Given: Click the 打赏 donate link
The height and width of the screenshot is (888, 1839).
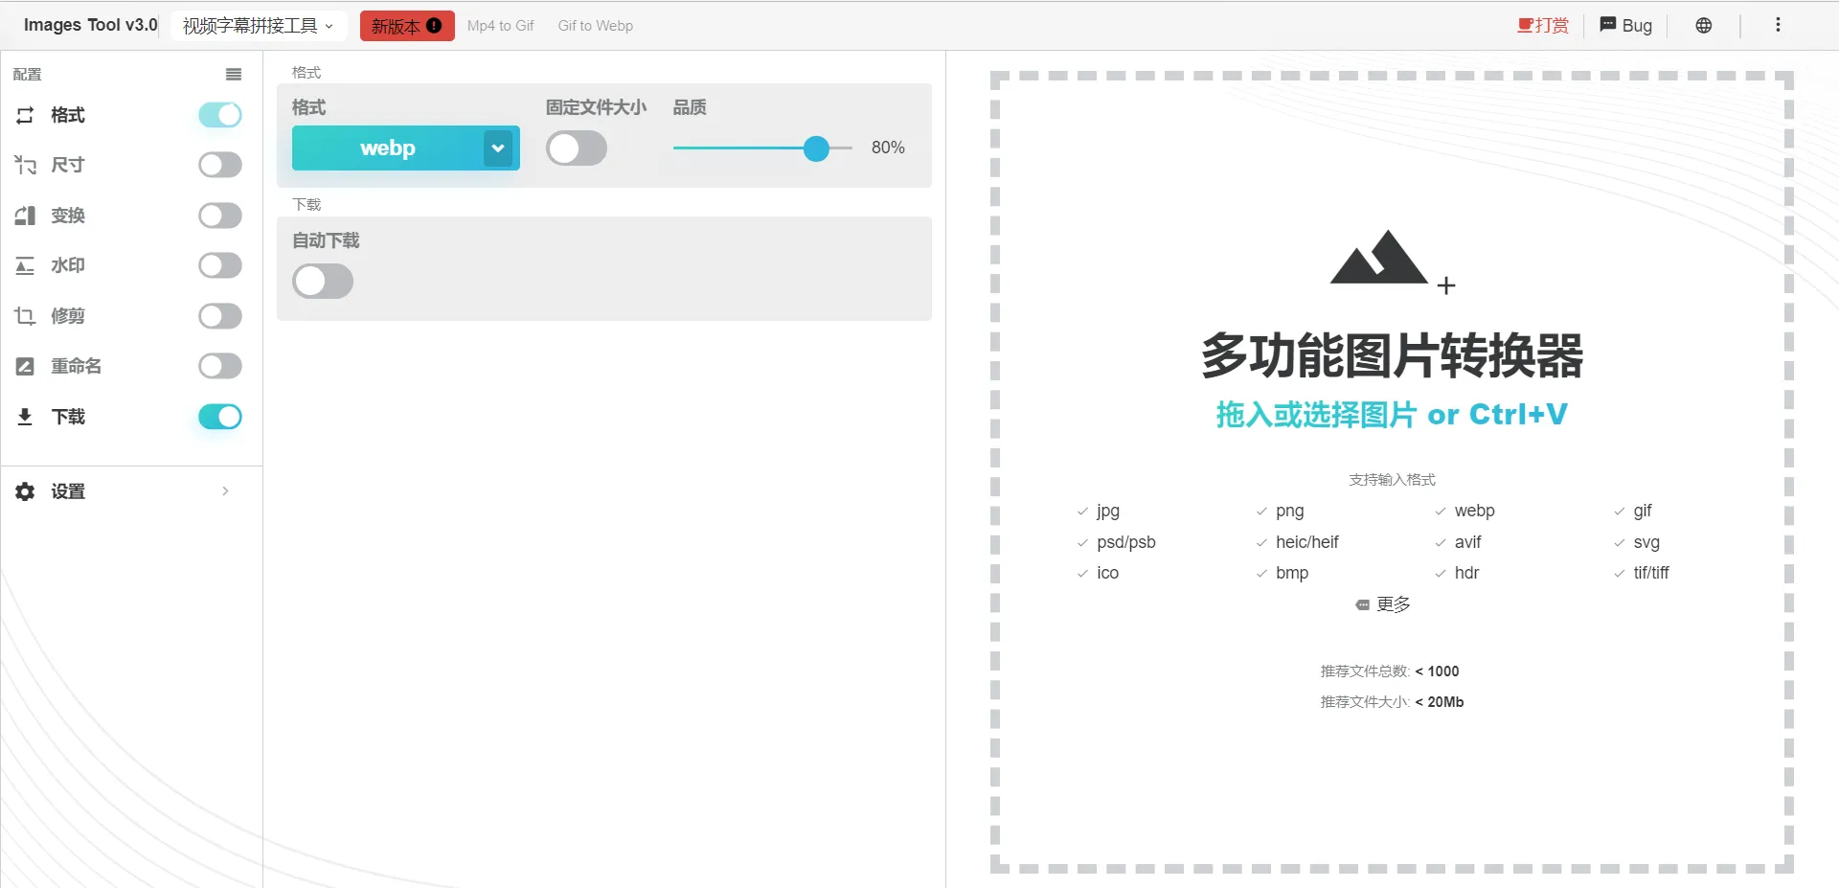Looking at the screenshot, I should pos(1543,26).
